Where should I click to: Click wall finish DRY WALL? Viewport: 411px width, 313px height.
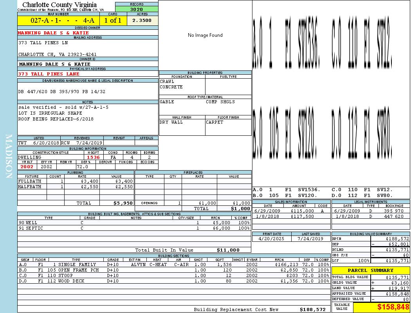[171, 122]
